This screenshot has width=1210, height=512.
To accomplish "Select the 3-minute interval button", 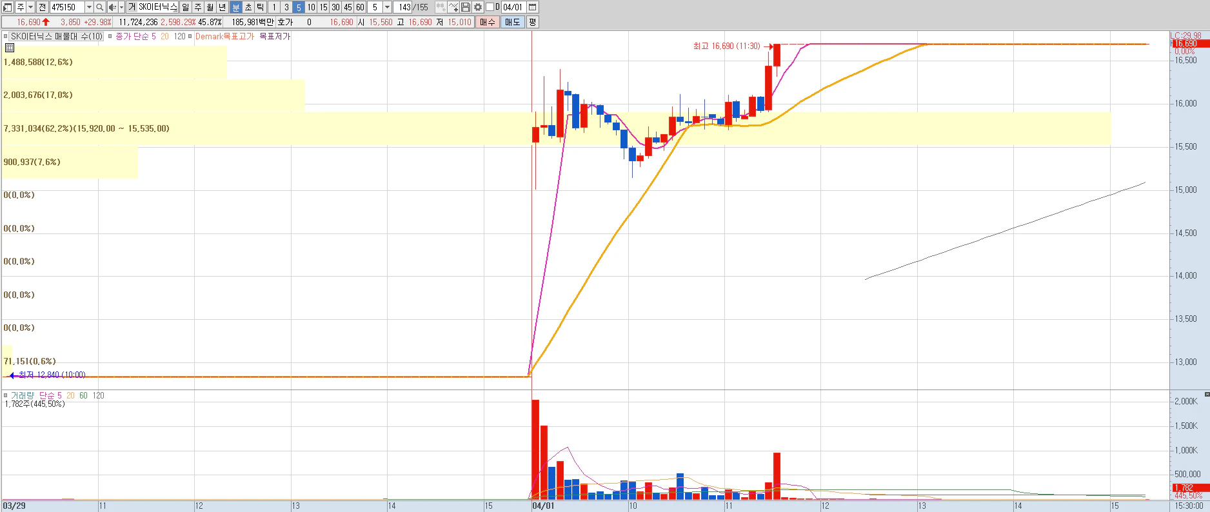I will click(x=286, y=7).
